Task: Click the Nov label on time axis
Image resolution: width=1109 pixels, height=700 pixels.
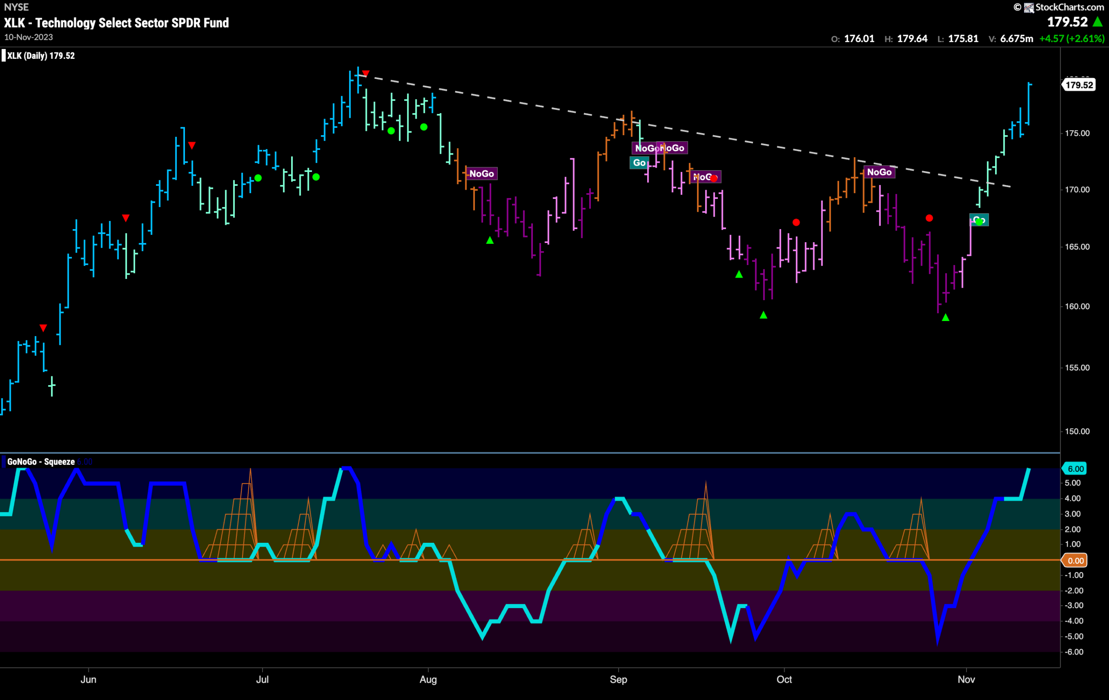Action: click(966, 679)
